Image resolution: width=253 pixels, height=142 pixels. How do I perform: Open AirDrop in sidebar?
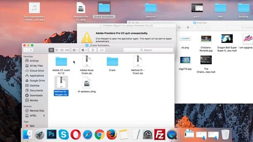(x=34, y=61)
